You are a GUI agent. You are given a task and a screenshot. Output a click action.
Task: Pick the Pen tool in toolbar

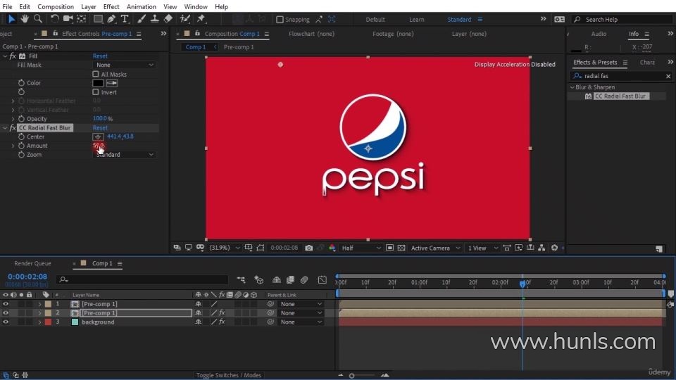pyautogui.click(x=112, y=19)
